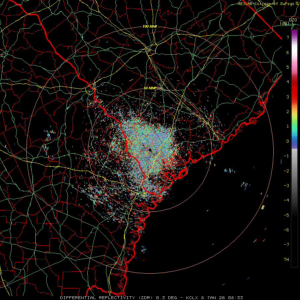Click the "8 JAN 26" date text
300x300 pixels.
[x=214, y=298]
